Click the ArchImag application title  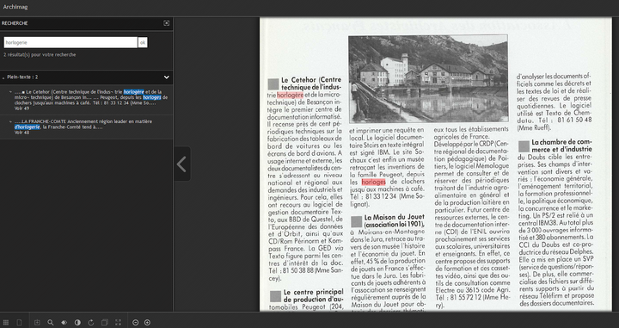coord(15,7)
